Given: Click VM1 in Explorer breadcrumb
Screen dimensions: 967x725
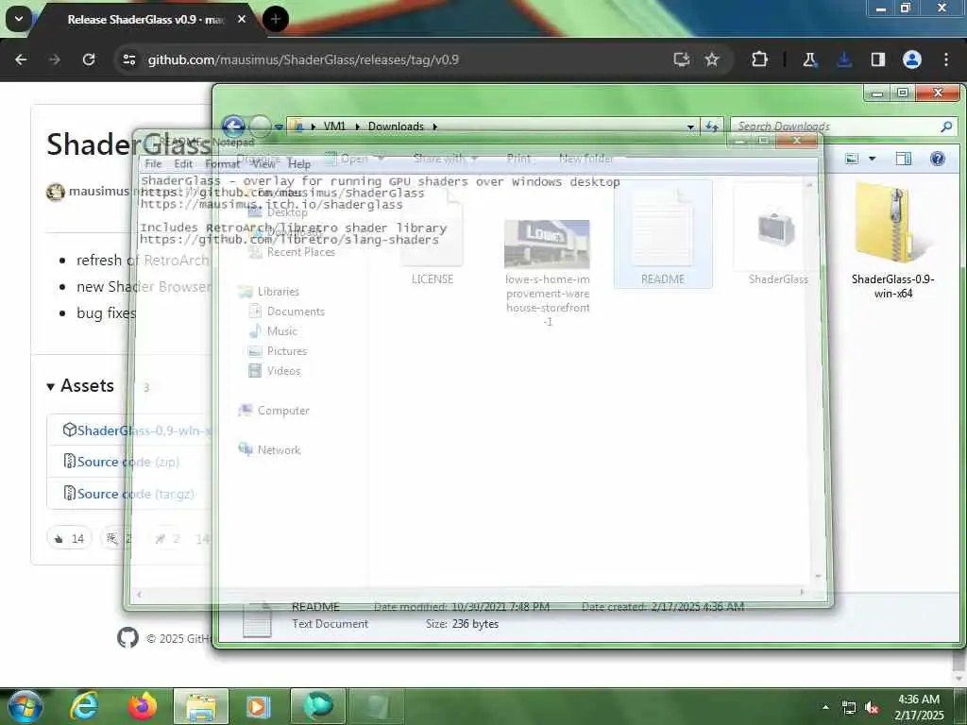Looking at the screenshot, I should click(334, 126).
